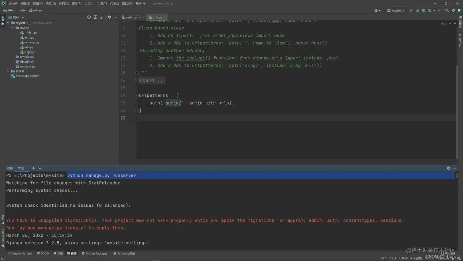Run the mysite configuration with the green play button

pyautogui.click(x=411, y=10)
